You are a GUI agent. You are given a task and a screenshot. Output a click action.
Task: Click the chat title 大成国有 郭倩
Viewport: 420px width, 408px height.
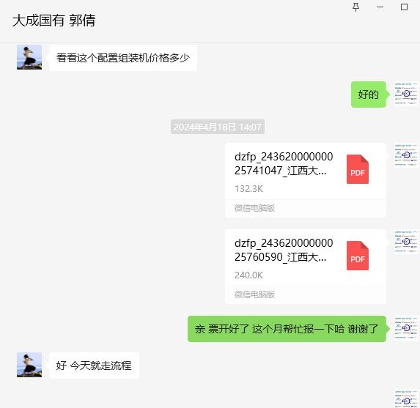pos(54,21)
